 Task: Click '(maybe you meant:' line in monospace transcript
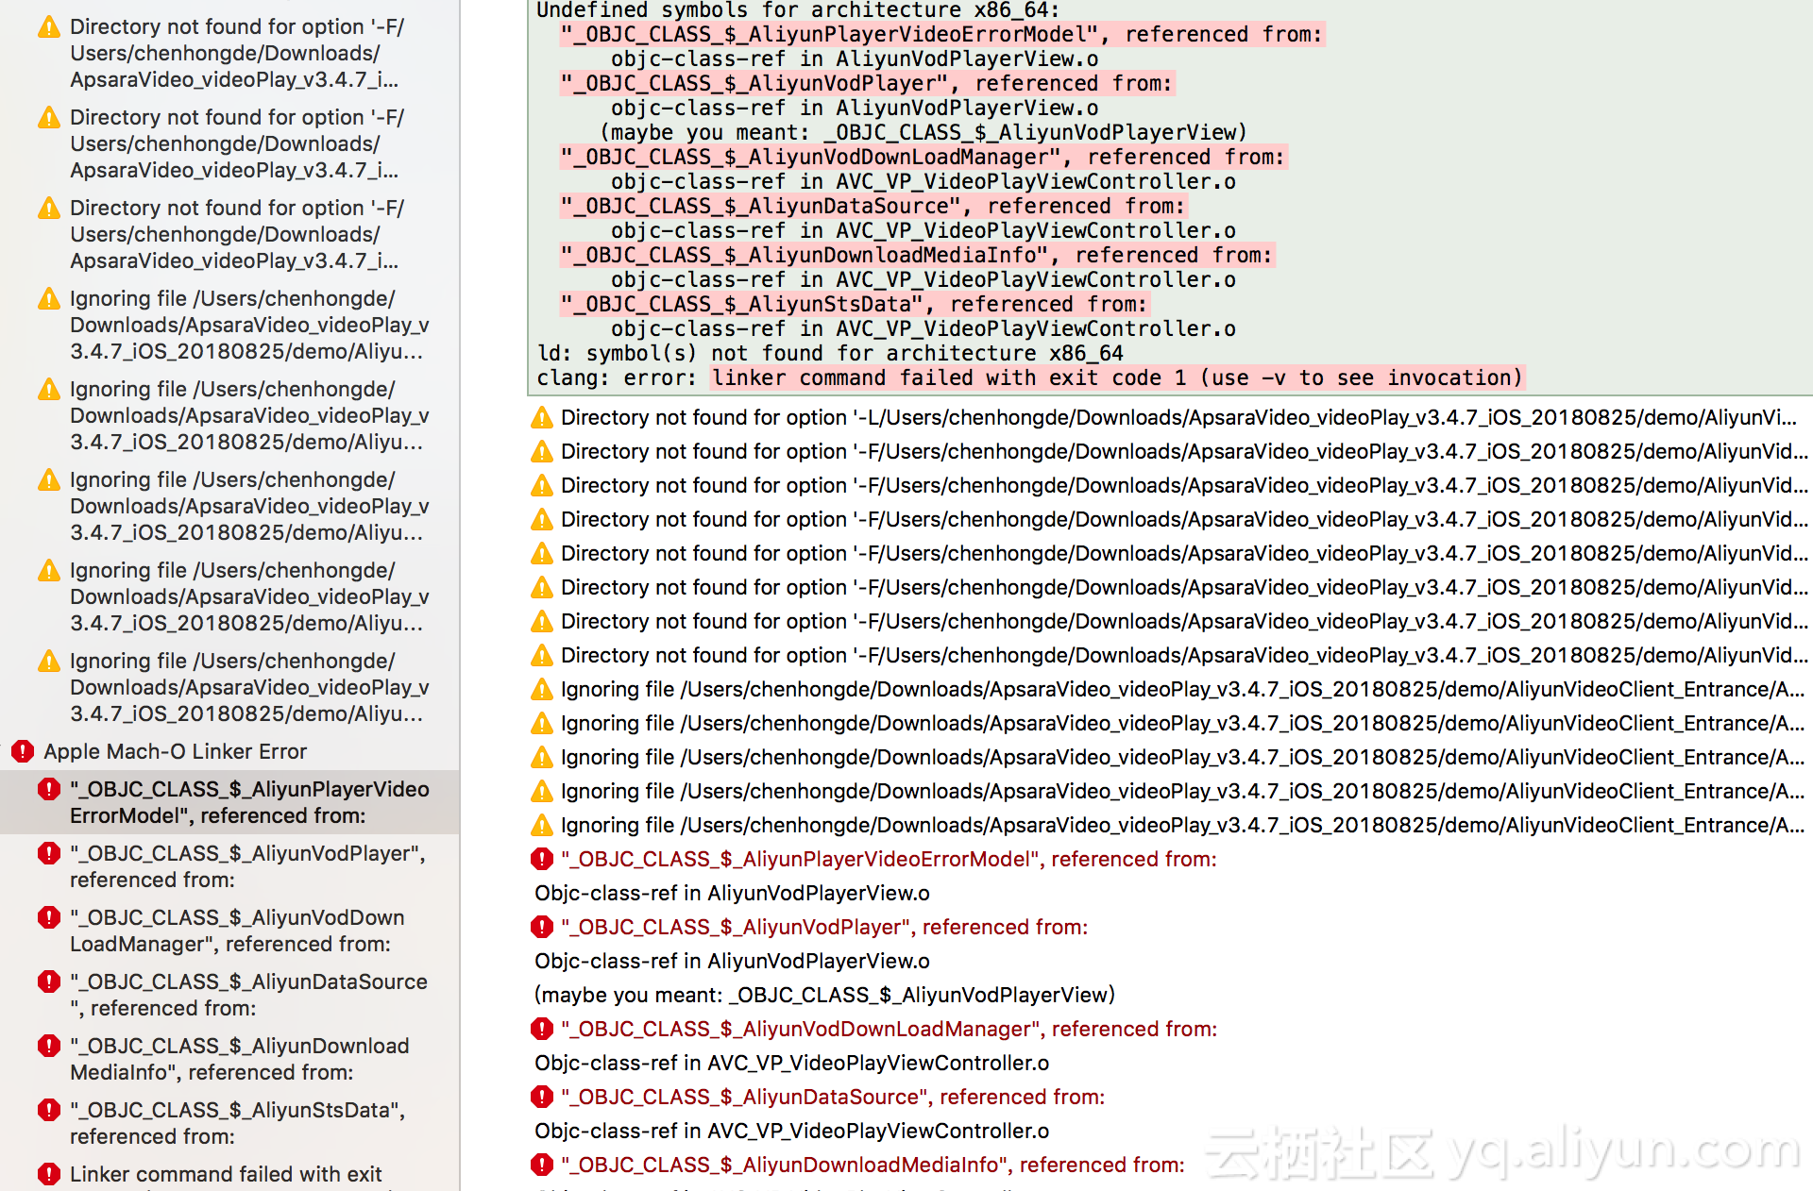(923, 133)
